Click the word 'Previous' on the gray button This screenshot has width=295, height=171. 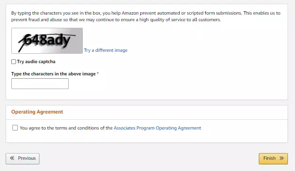[27, 158]
